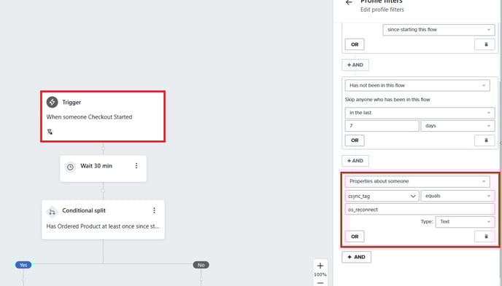
Task: Click the When someone Checkout Started text
Action: coord(89,117)
